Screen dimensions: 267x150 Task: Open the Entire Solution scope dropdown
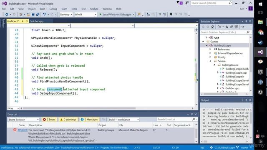click(24, 120)
